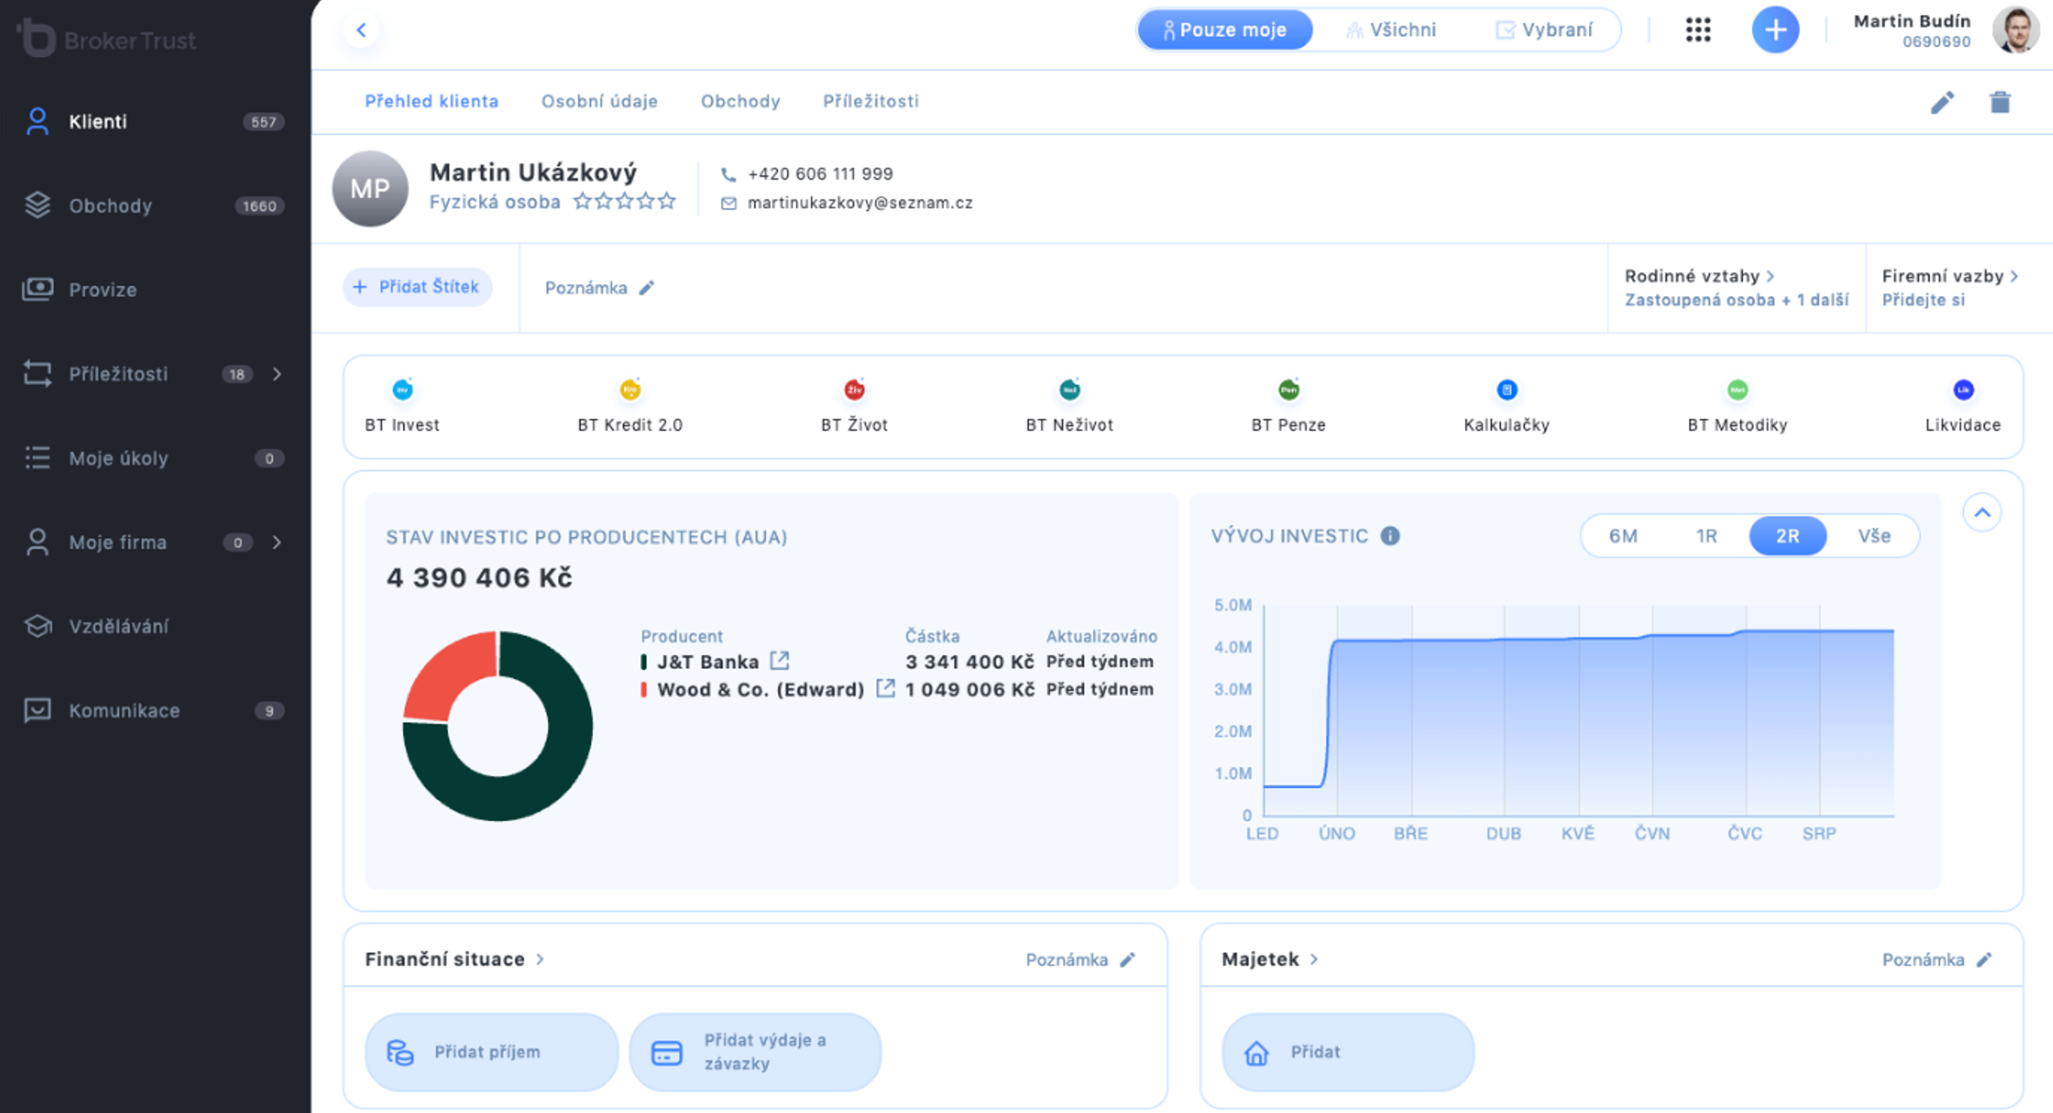Open the Obchody tab
2053x1113 pixels.
click(740, 101)
